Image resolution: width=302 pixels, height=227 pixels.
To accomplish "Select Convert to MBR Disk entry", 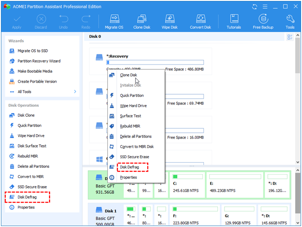I will (x=137, y=147).
